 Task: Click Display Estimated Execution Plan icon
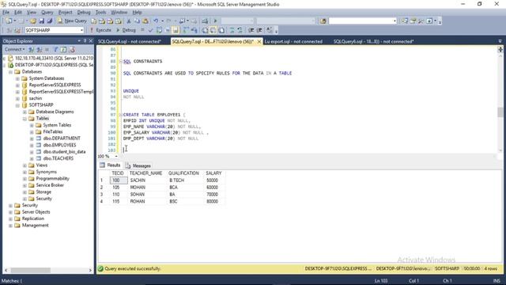pos(159,30)
